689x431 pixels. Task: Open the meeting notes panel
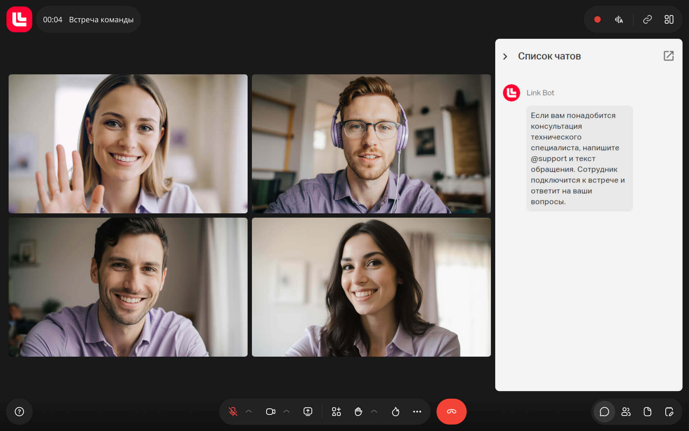tap(669, 412)
